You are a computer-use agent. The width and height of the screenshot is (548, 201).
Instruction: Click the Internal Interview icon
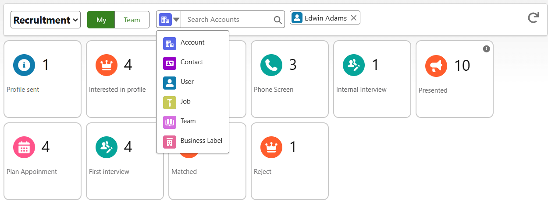point(354,65)
